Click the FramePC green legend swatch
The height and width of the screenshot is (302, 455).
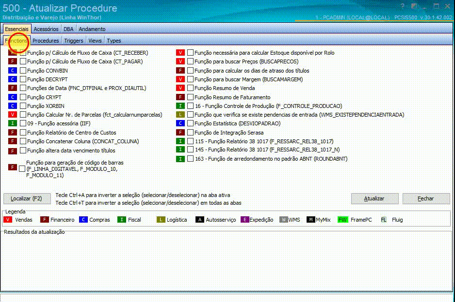click(342, 219)
